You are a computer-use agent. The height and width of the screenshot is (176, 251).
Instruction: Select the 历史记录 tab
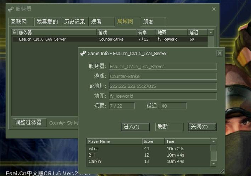(x=75, y=22)
